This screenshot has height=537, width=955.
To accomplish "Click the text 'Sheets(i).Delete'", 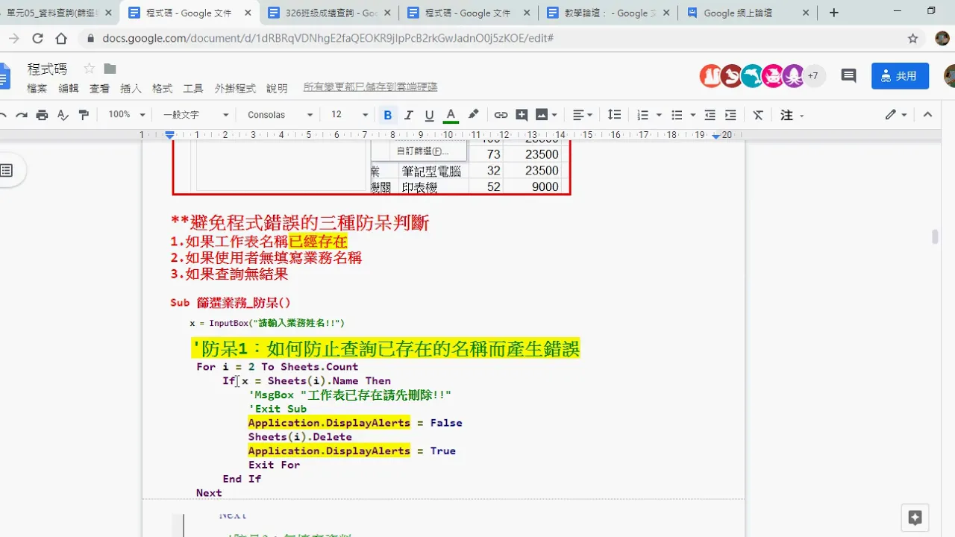I will pyautogui.click(x=300, y=437).
